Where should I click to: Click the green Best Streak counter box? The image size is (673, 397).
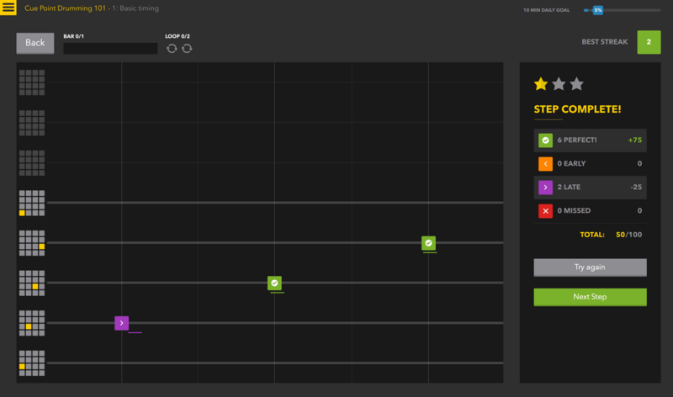point(649,42)
